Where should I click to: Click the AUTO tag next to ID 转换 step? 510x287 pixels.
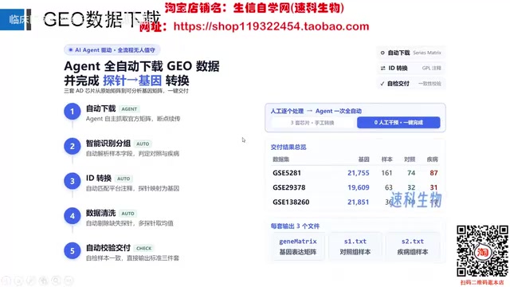pos(124,179)
